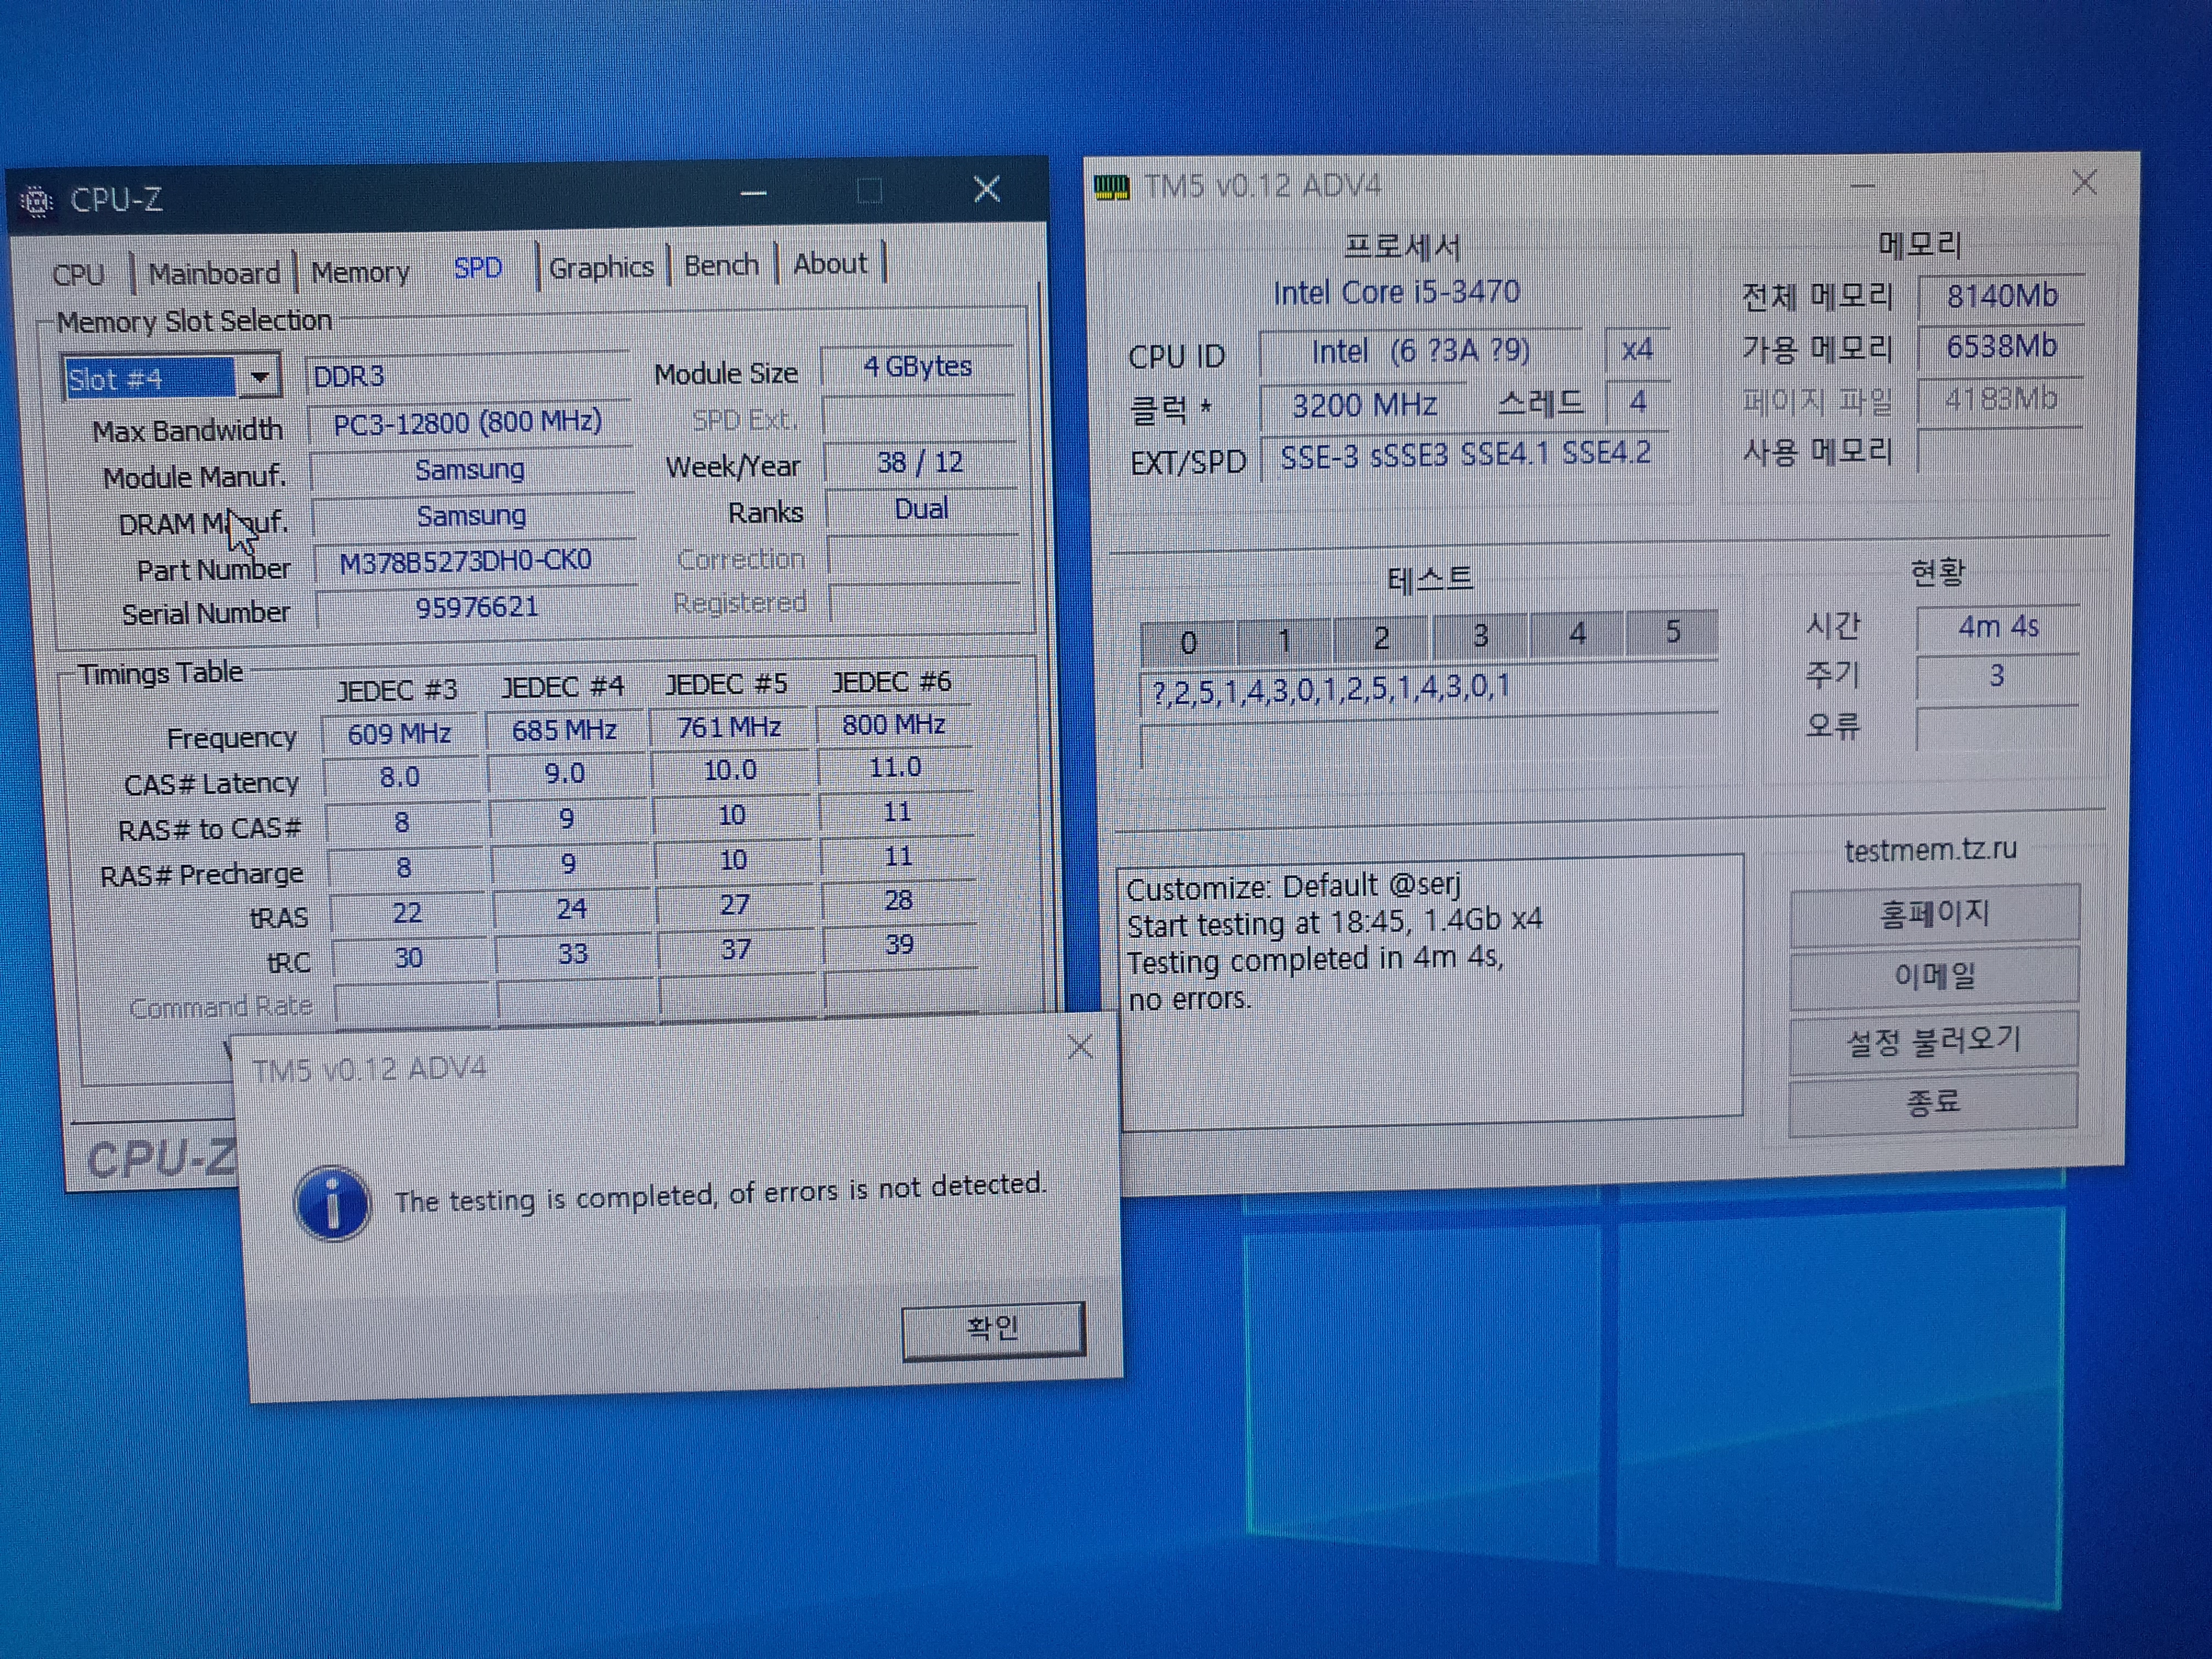Click the TM5 memory chip title icon
2212x1659 pixels.
(x=1111, y=186)
